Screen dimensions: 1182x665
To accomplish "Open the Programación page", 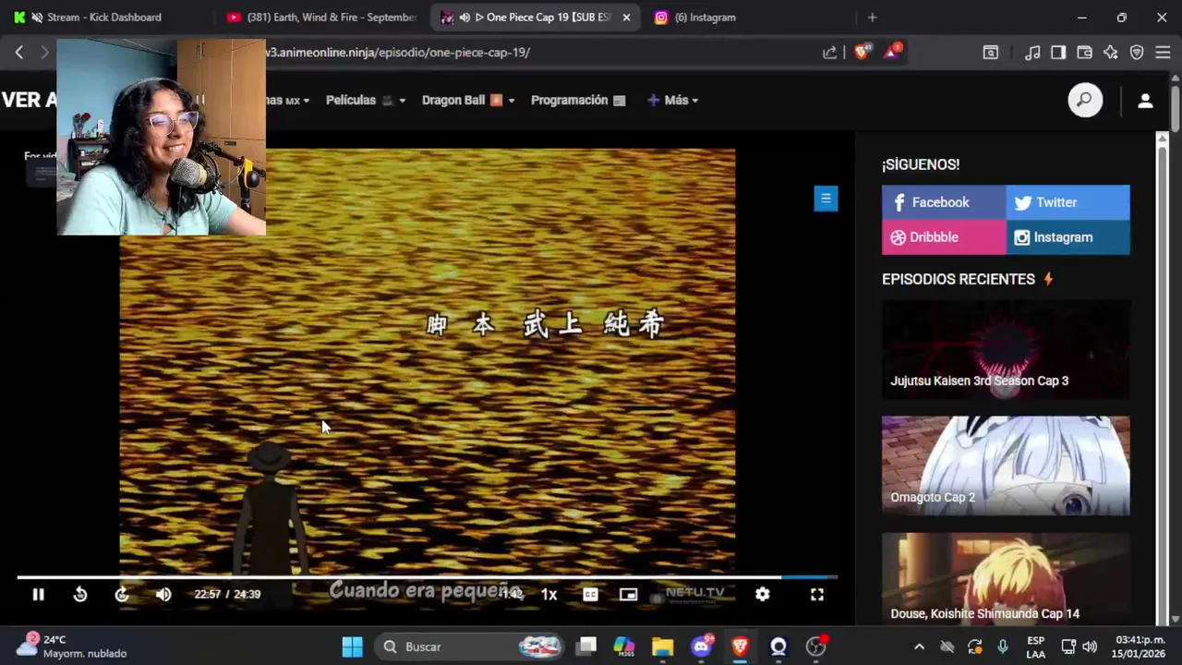I will pos(578,100).
